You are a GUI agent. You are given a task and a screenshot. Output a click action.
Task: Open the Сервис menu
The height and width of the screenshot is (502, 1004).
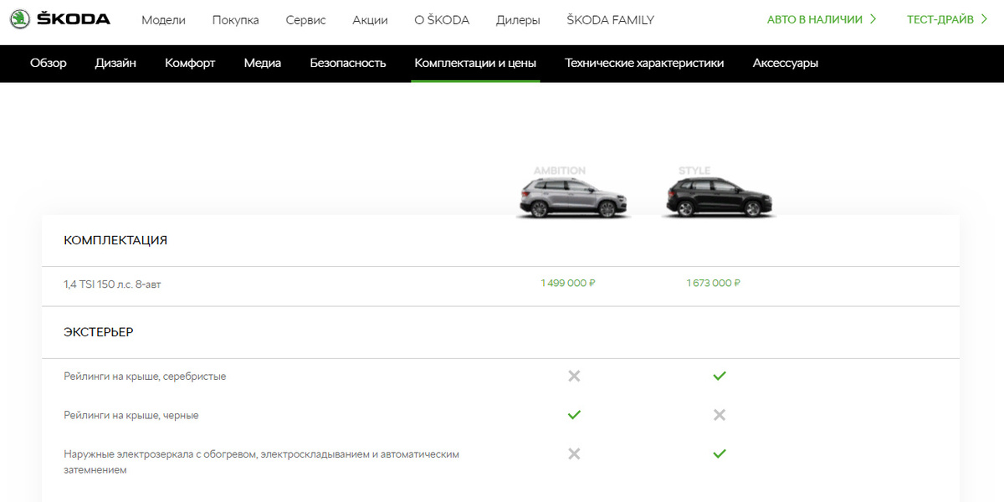305,20
